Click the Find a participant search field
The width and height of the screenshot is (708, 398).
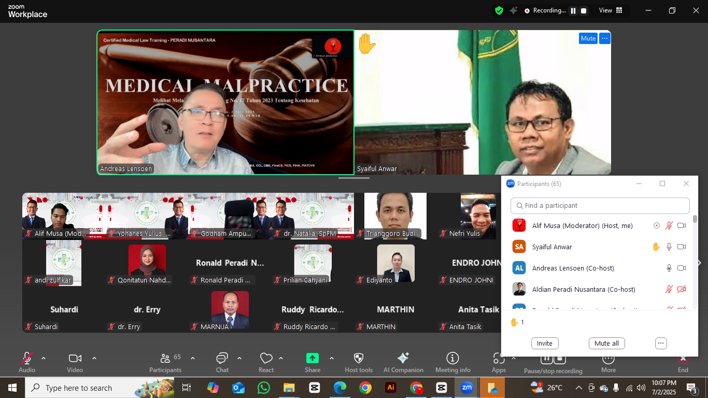pyautogui.click(x=600, y=206)
